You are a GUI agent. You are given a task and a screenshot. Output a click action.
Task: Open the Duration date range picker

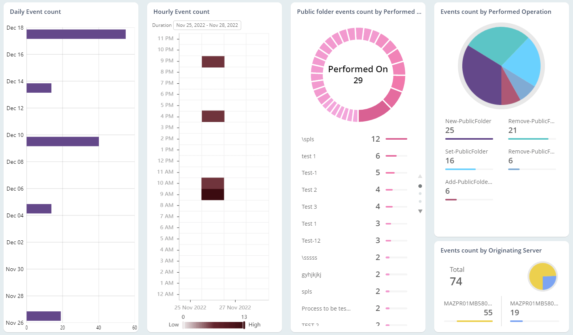[207, 25]
